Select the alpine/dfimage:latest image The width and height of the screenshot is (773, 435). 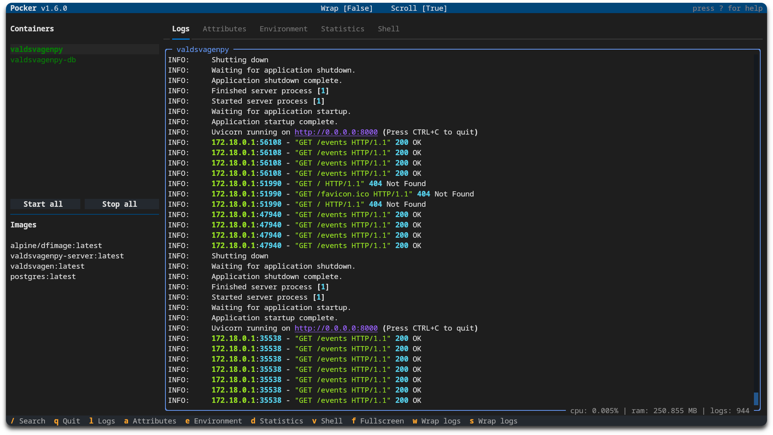point(56,246)
